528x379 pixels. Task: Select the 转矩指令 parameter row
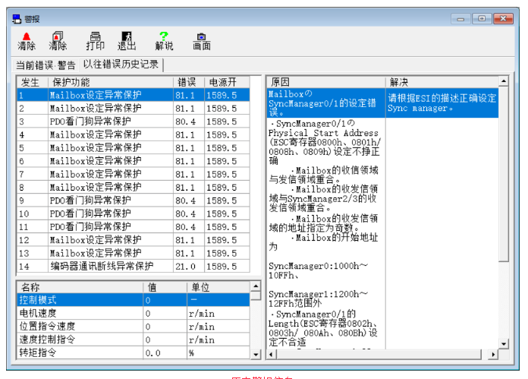[134, 352]
